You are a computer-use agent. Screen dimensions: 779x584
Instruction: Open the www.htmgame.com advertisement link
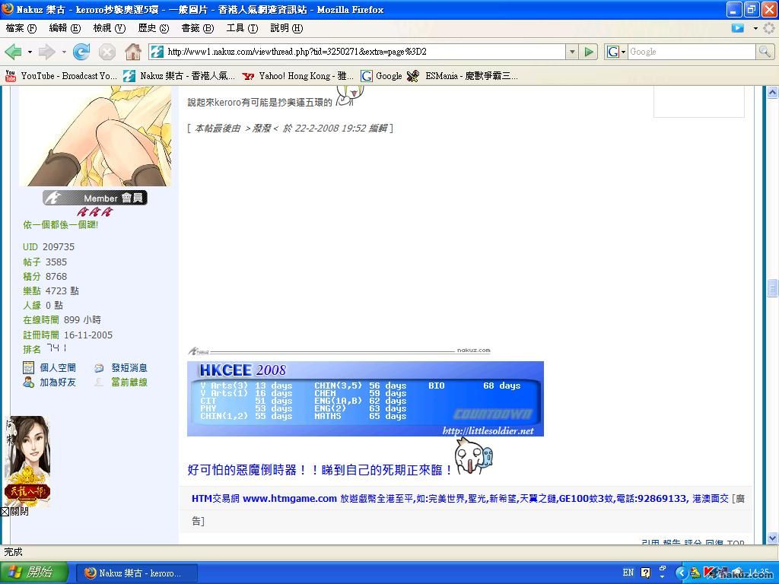tap(289, 499)
